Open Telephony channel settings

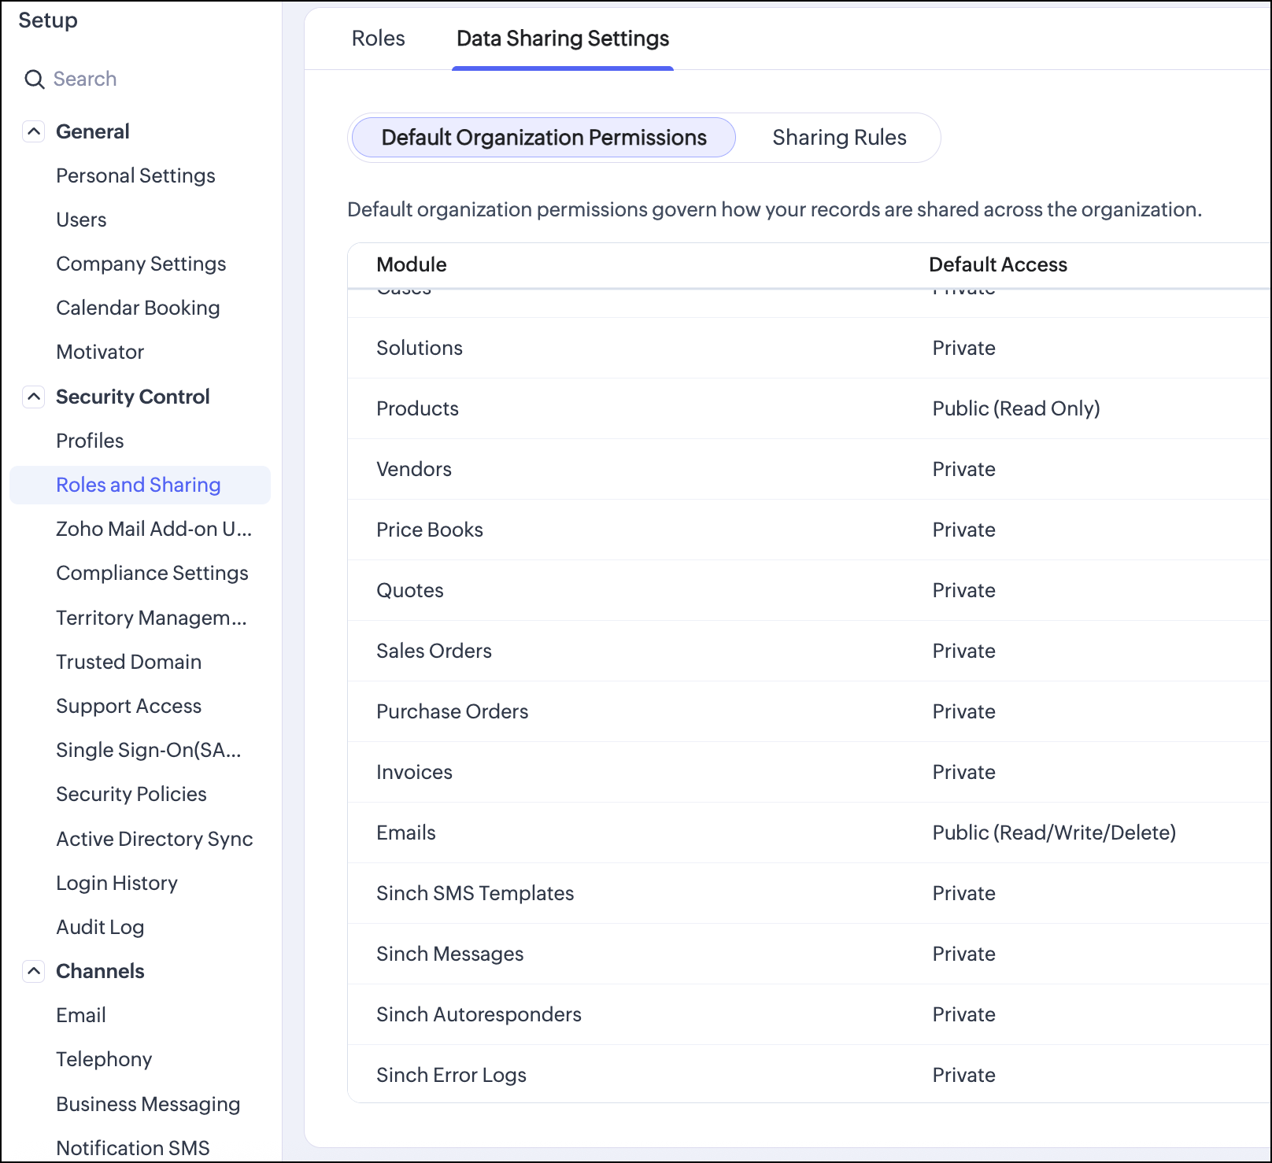[x=104, y=1059]
